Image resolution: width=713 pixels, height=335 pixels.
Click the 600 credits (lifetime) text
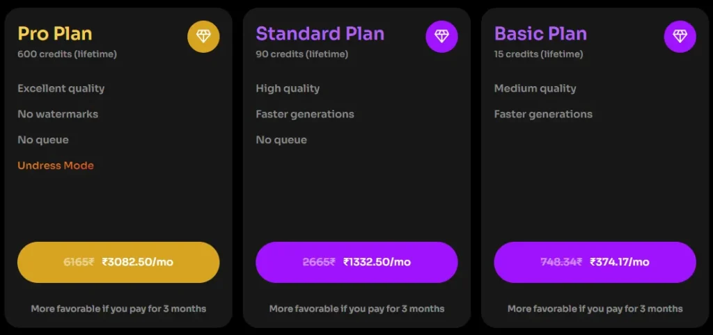pos(67,54)
